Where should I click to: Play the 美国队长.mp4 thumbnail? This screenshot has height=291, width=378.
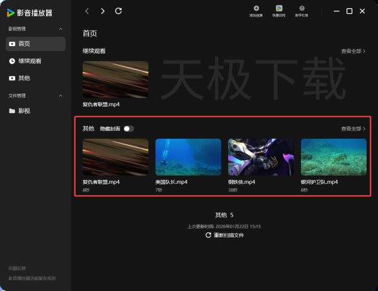point(188,157)
